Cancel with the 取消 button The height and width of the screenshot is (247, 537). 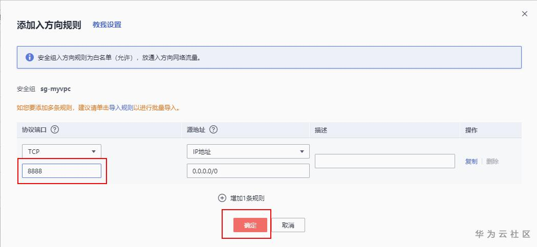pyautogui.click(x=288, y=225)
